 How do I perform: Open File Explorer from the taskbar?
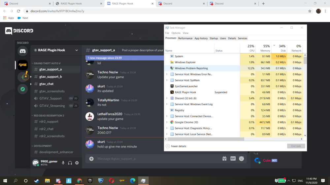[x=47, y=181]
